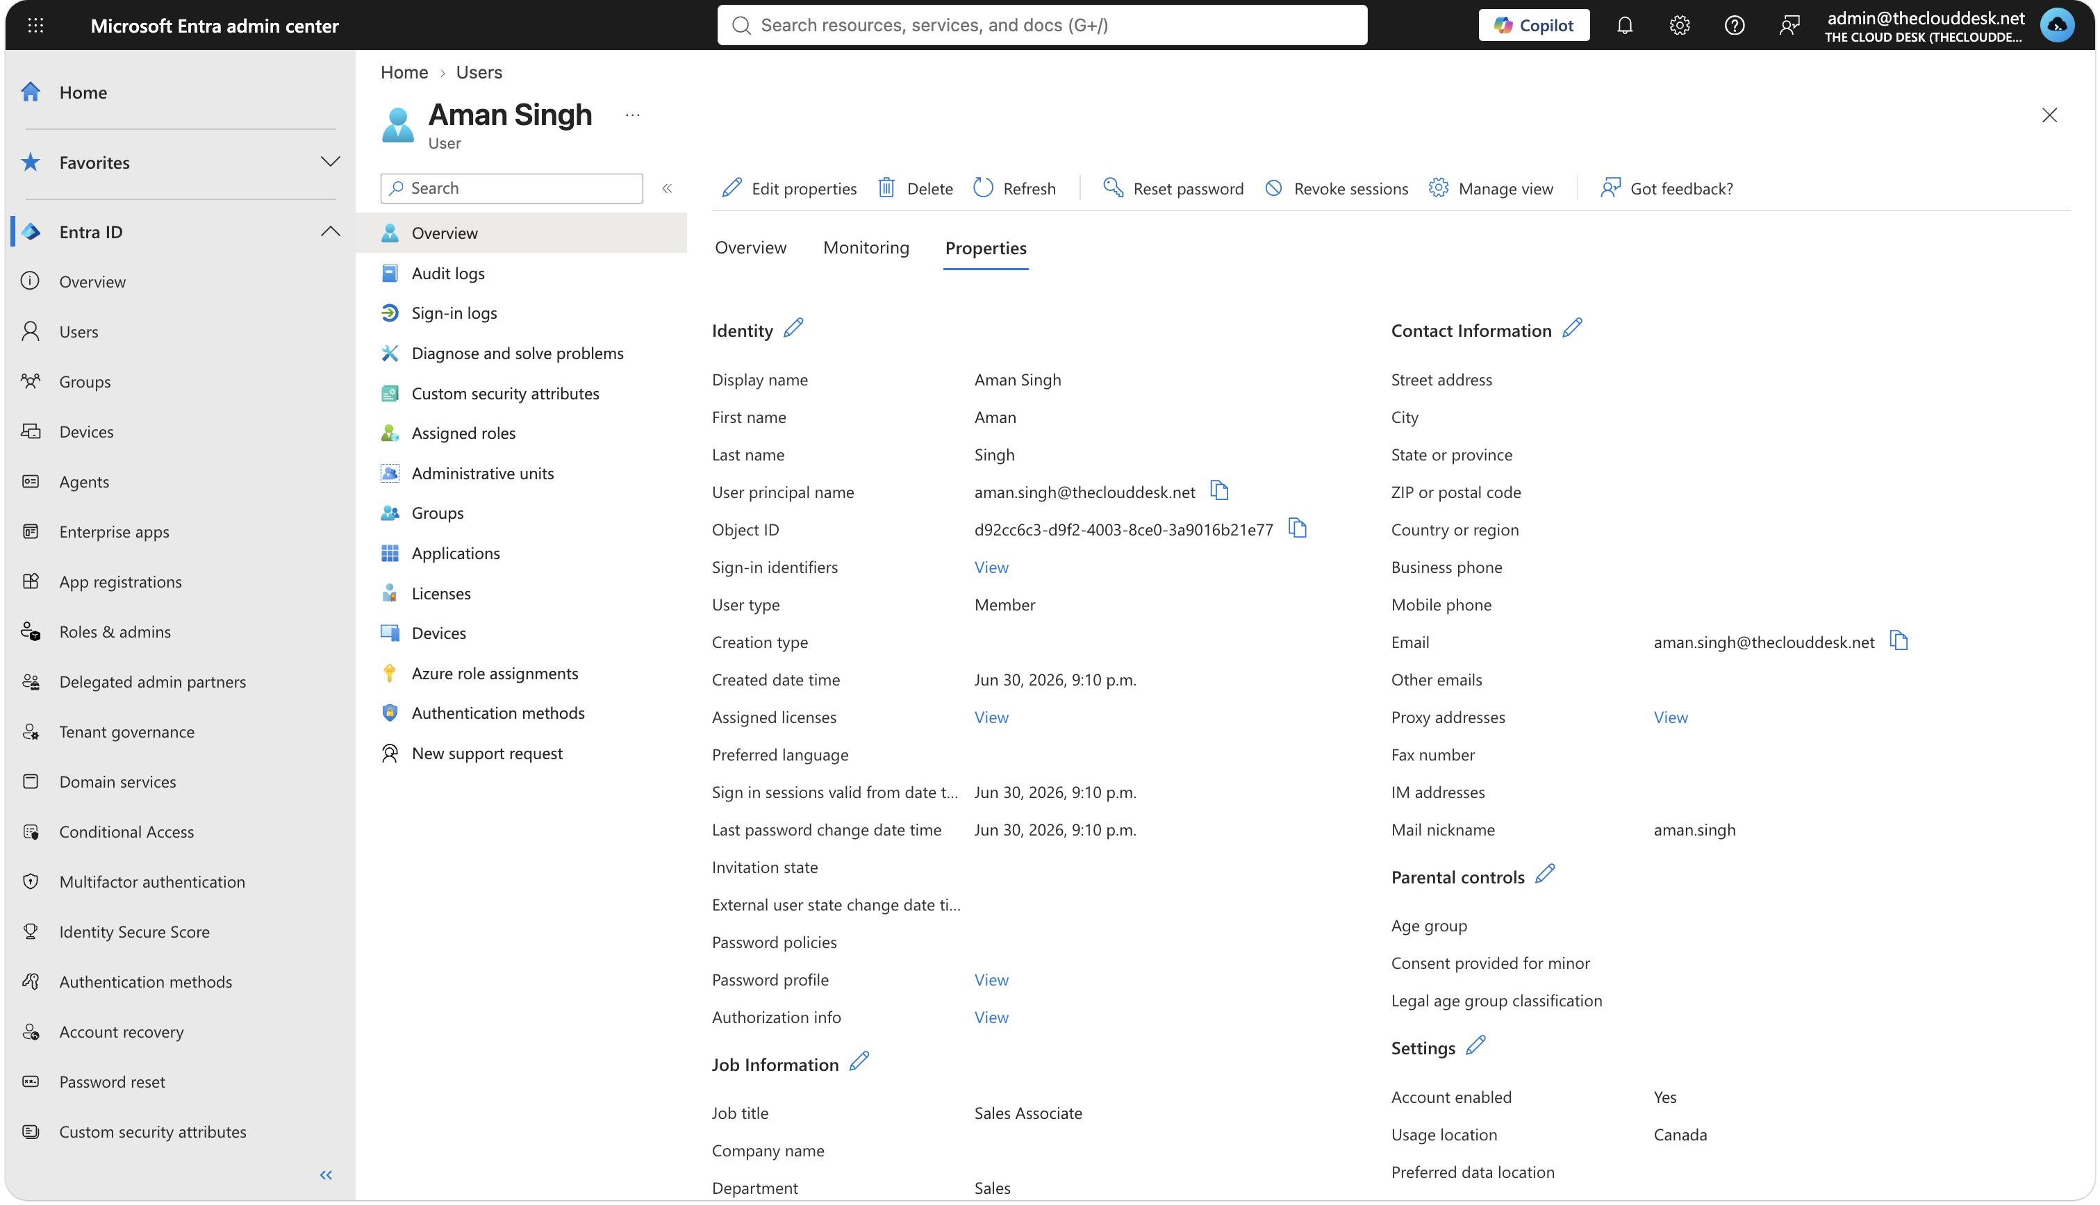
Task: Open Copilot
Action: point(1534,25)
